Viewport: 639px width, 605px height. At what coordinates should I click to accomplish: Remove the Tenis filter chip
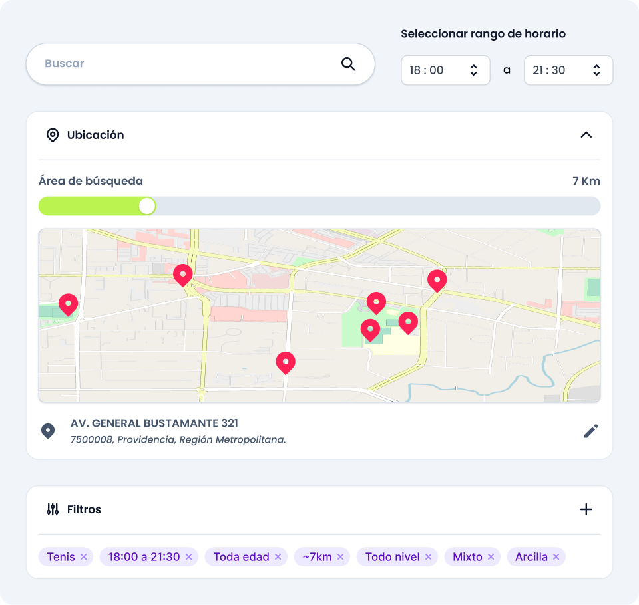(x=83, y=557)
